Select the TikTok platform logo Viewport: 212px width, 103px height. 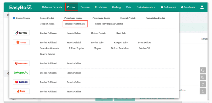pyautogui.click(x=21, y=33)
